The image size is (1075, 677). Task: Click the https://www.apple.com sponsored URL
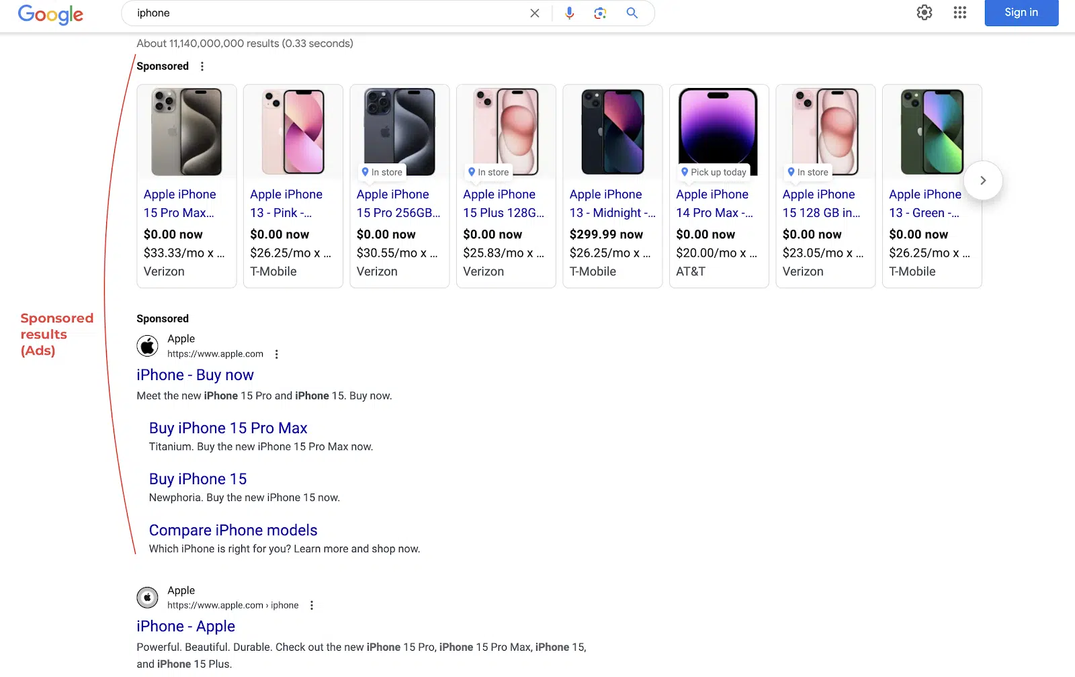click(x=215, y=354)
